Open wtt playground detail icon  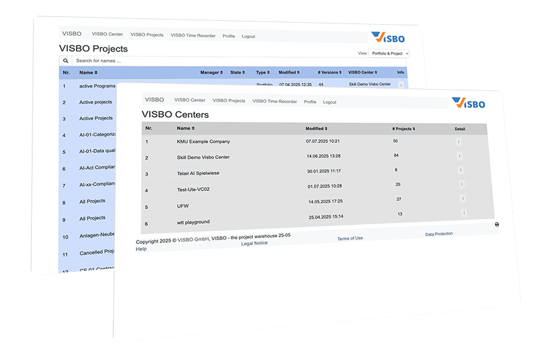(x=464, y=213)
